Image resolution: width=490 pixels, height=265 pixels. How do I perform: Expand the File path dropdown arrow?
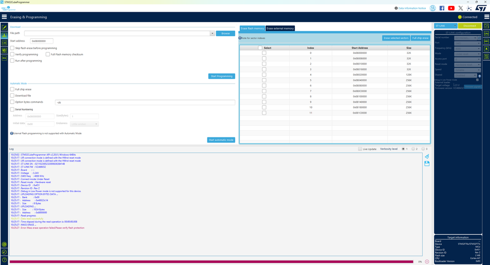click(x=212, y=33)
